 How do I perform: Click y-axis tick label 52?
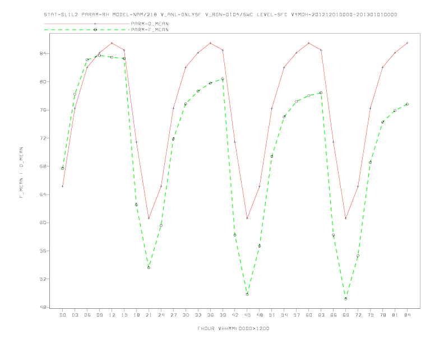42,279
